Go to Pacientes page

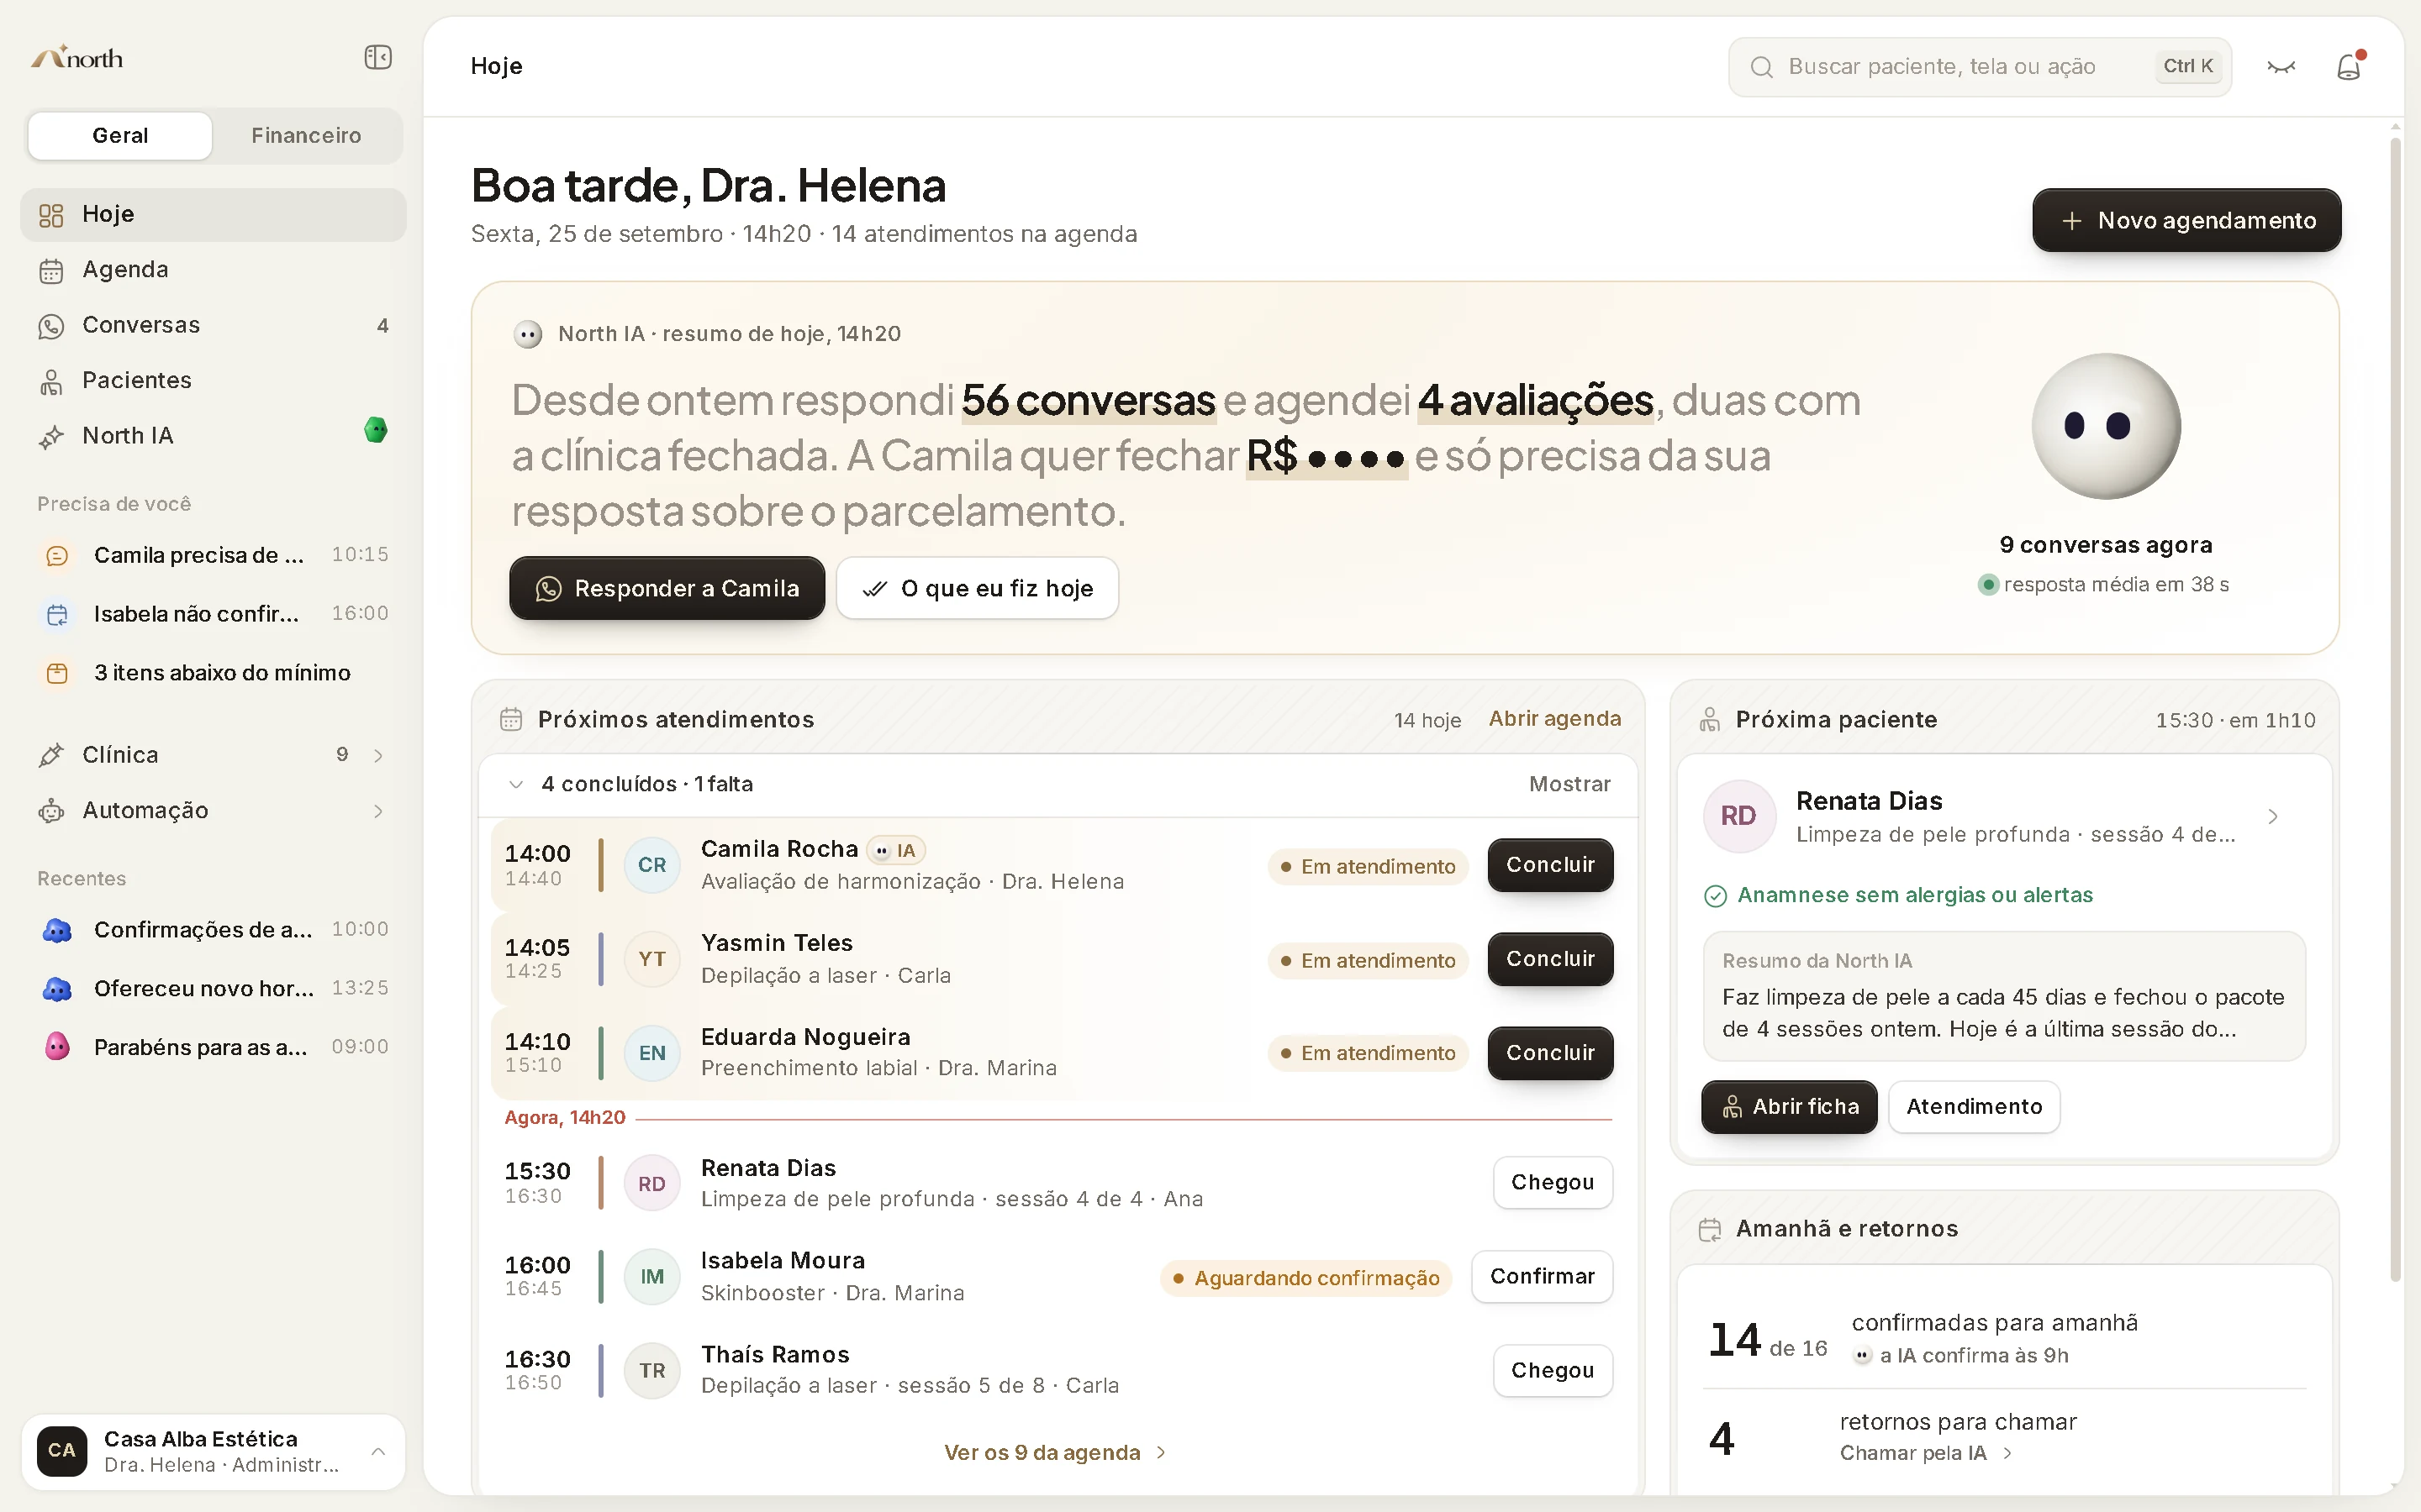[213, 380]
